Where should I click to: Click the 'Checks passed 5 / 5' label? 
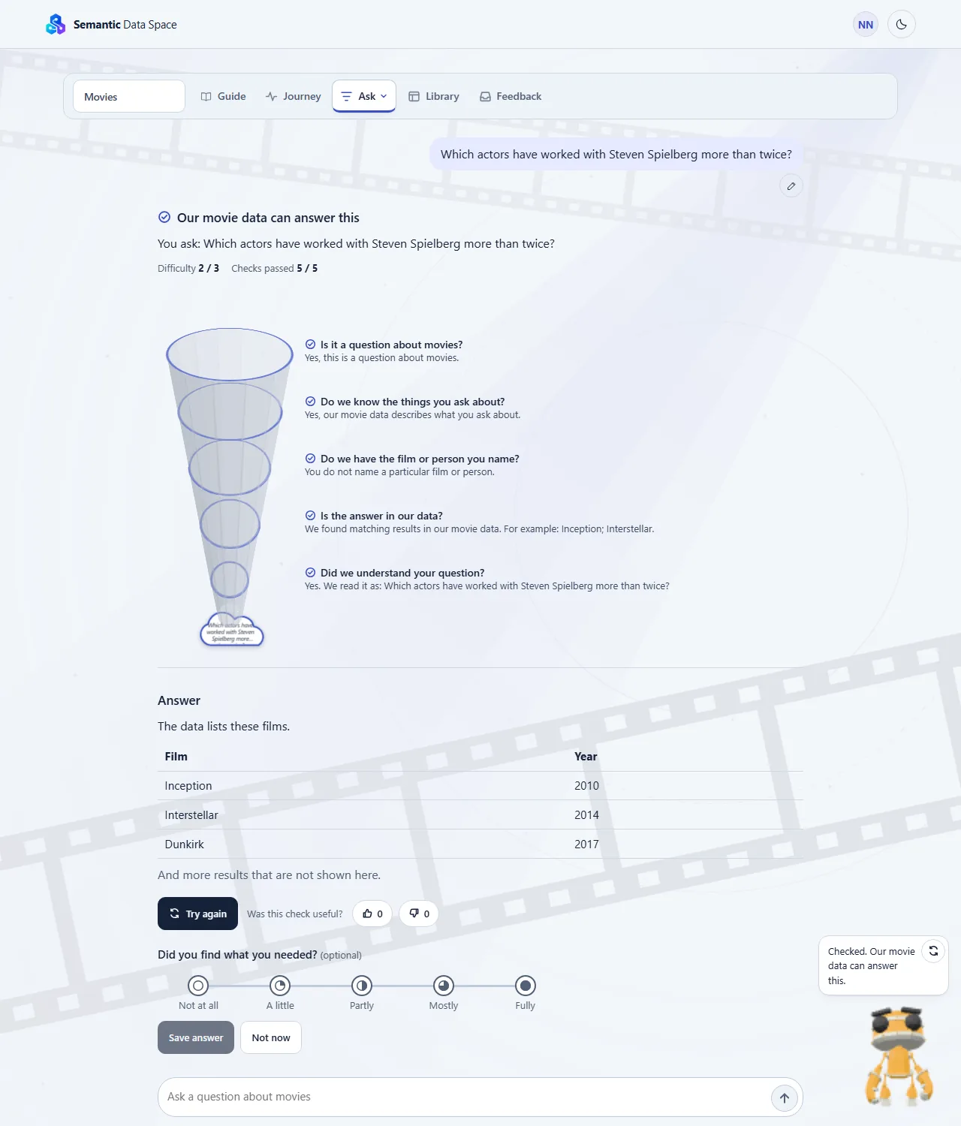[274, 268]
